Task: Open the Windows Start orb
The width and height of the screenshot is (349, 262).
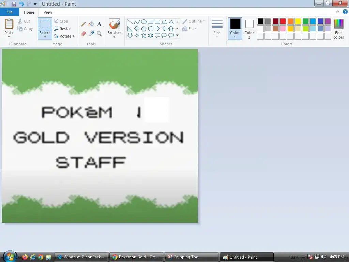Action: pyautogui.click(x=10, y=257)
